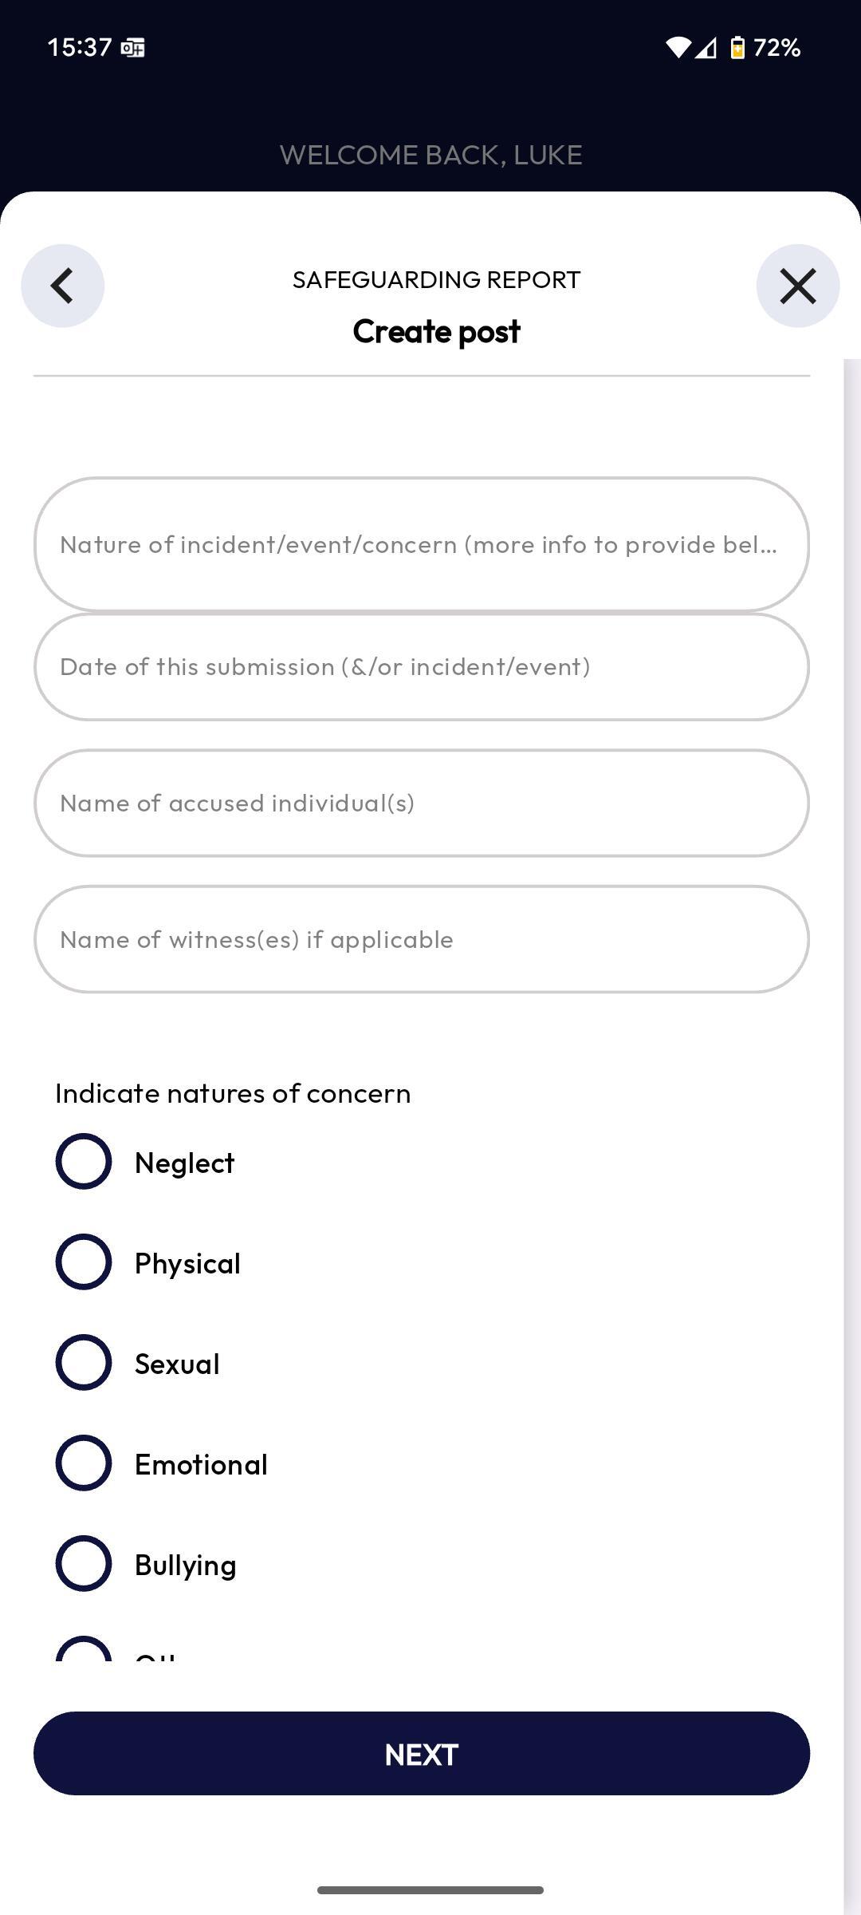Select the Sexual concern option

click(x=83, y=1362)
